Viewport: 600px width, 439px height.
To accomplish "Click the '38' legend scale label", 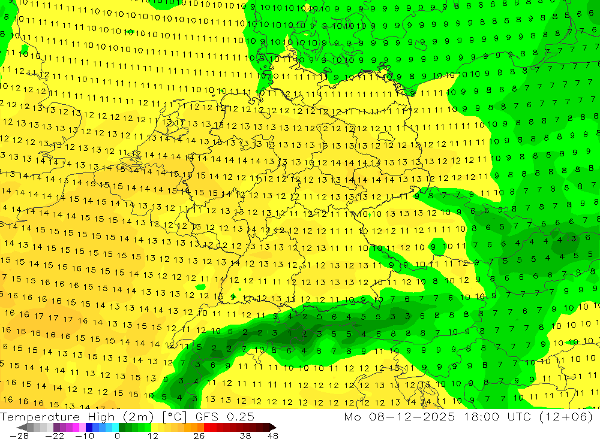I will (245, 435).
